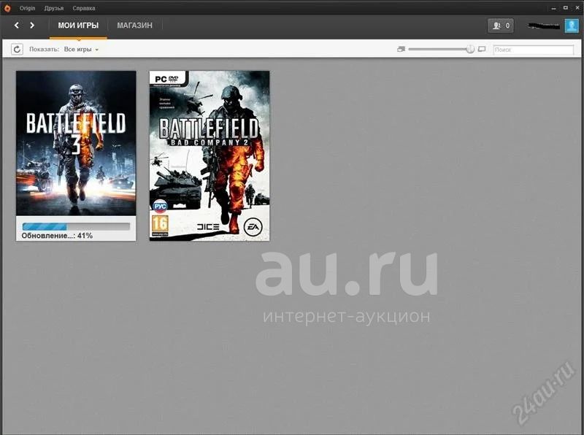This screenshot has width=584, height=435.
Task: Open the Друзья menu
Action: (54, 8)
